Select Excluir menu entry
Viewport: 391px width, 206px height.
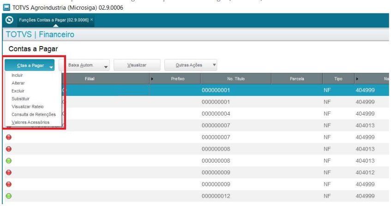click(18, 91)
